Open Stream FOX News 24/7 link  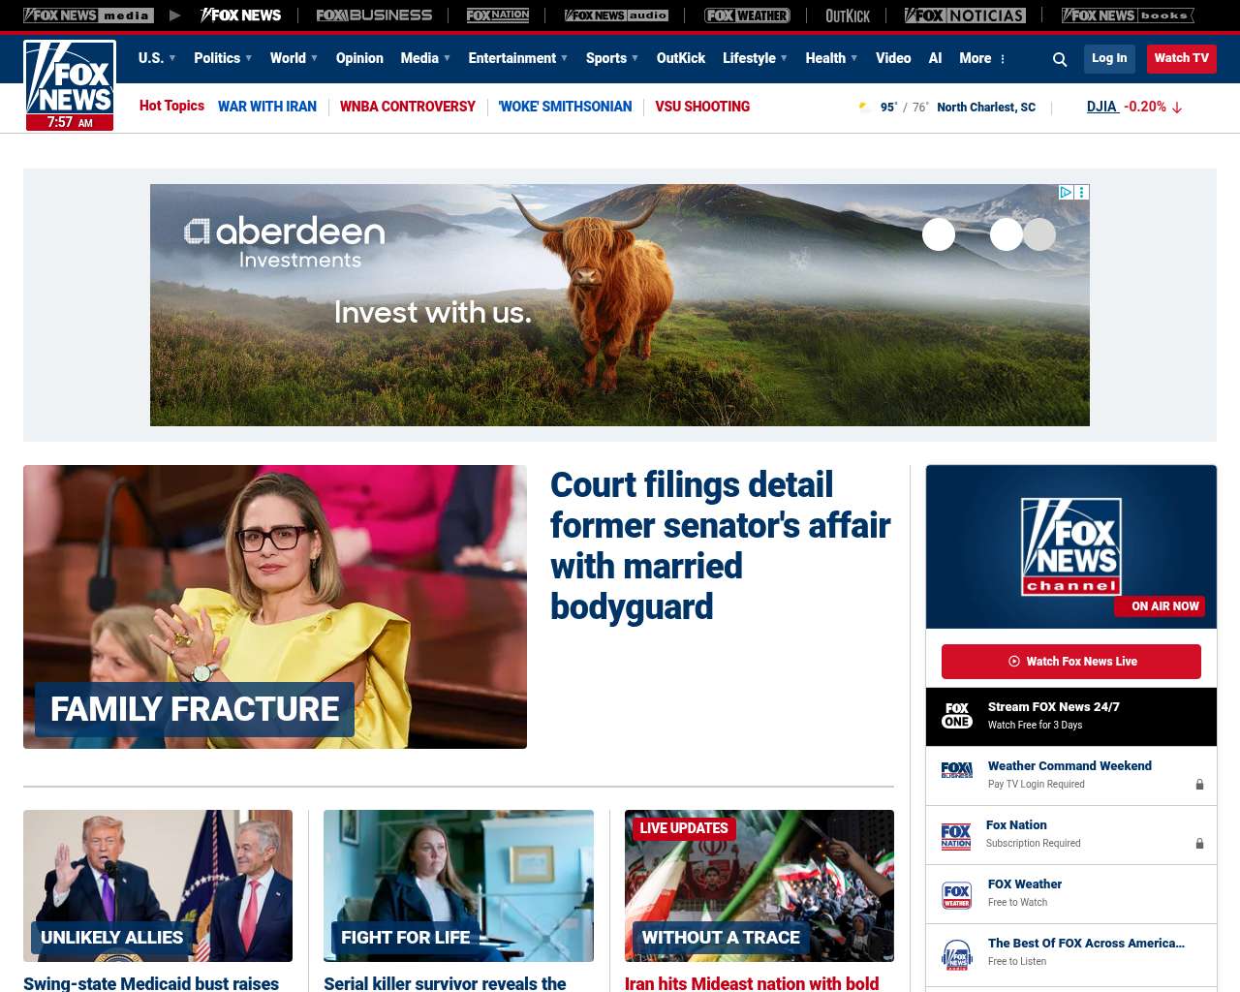1054,707
